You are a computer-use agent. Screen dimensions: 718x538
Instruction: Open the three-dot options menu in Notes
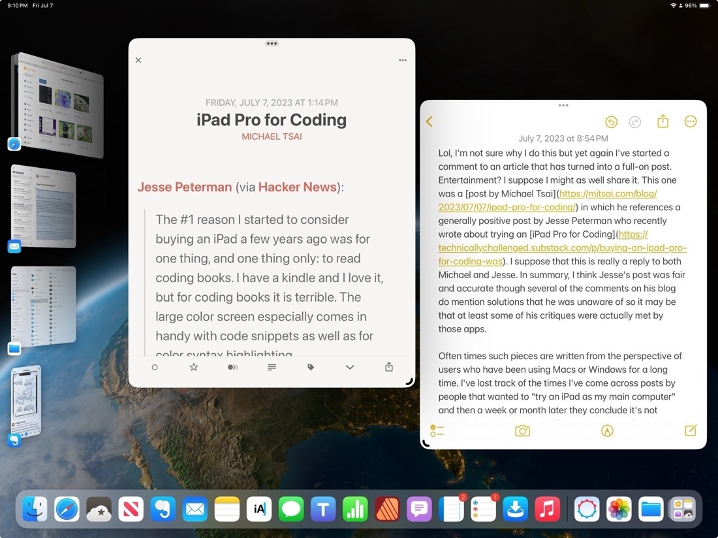691,121
